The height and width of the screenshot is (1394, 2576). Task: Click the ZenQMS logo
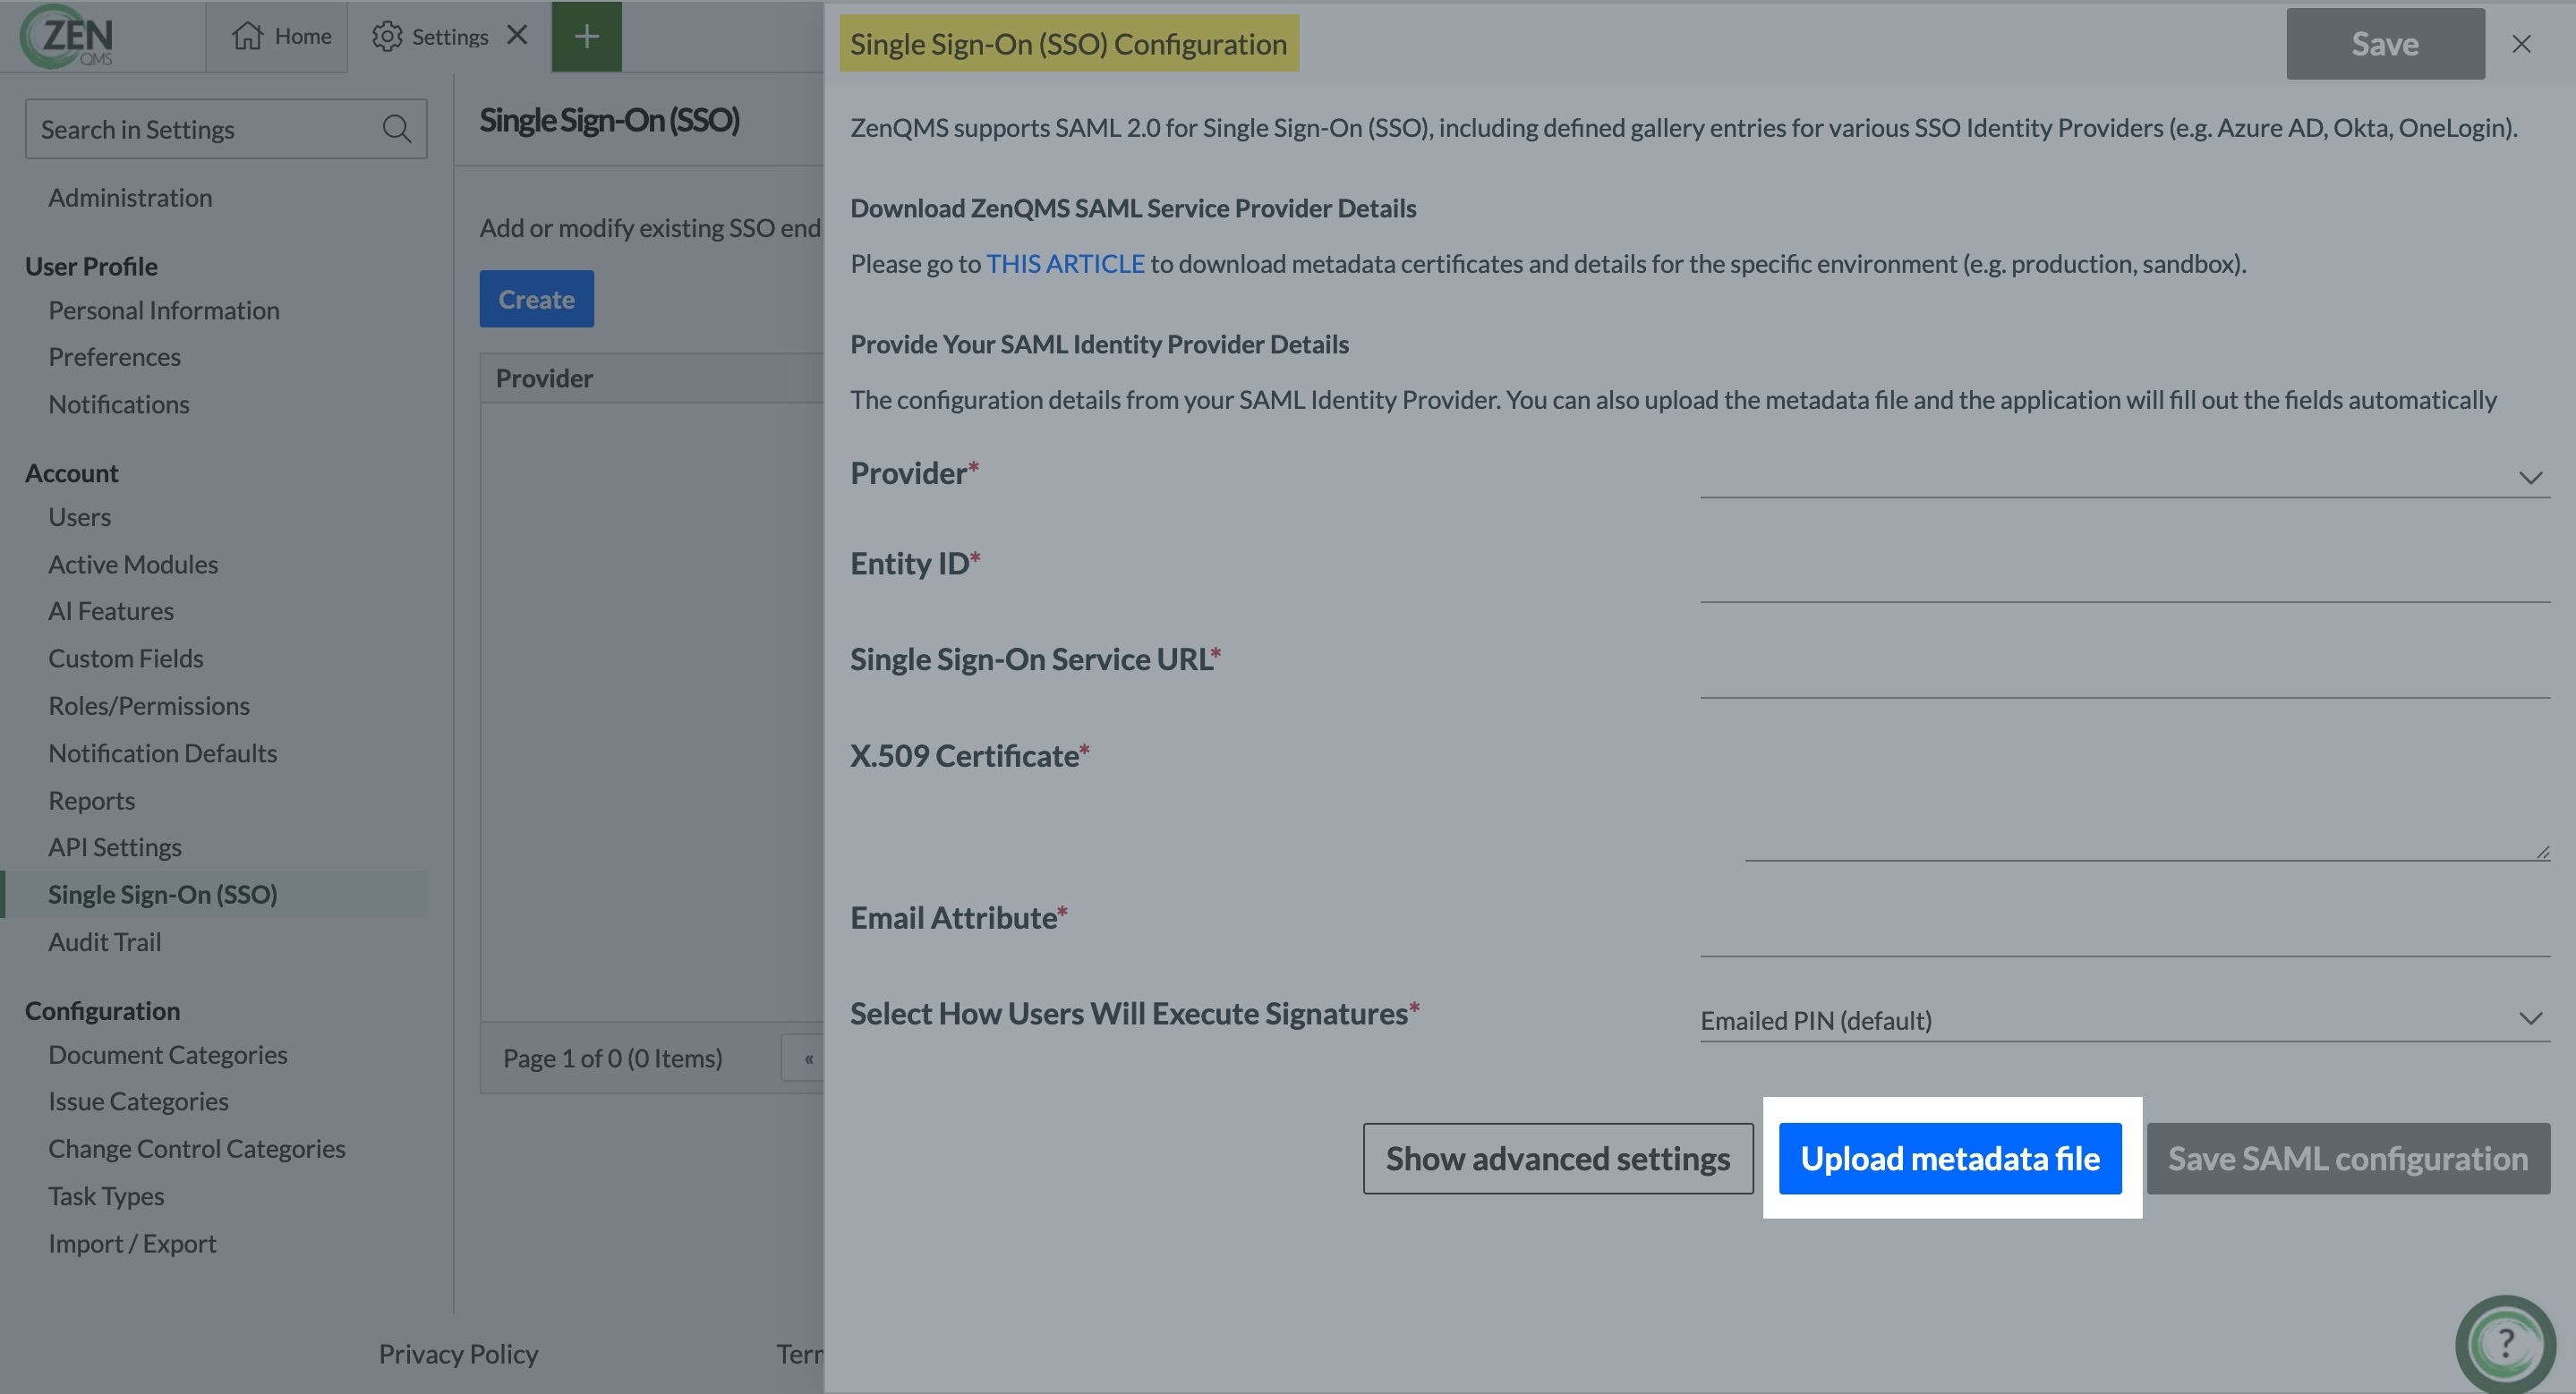click(67, 37)
